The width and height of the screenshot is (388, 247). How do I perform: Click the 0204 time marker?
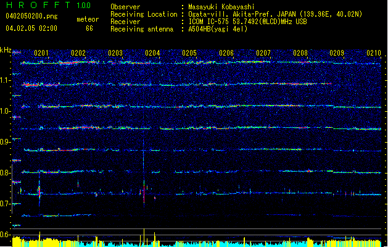pos(152,53)
